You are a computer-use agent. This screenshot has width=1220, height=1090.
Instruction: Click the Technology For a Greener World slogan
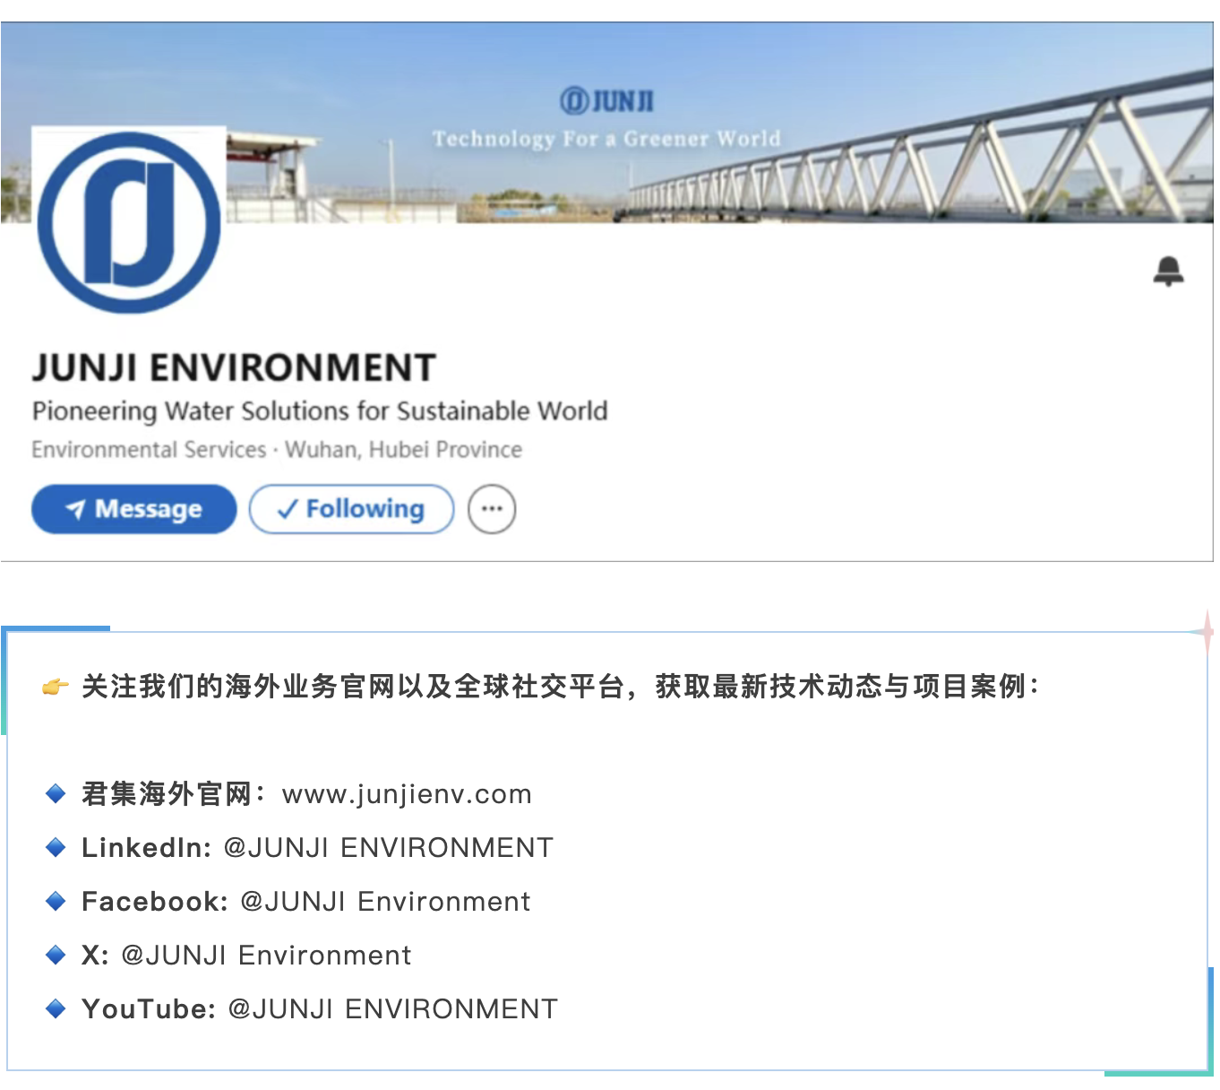click(x=606, y=139)
